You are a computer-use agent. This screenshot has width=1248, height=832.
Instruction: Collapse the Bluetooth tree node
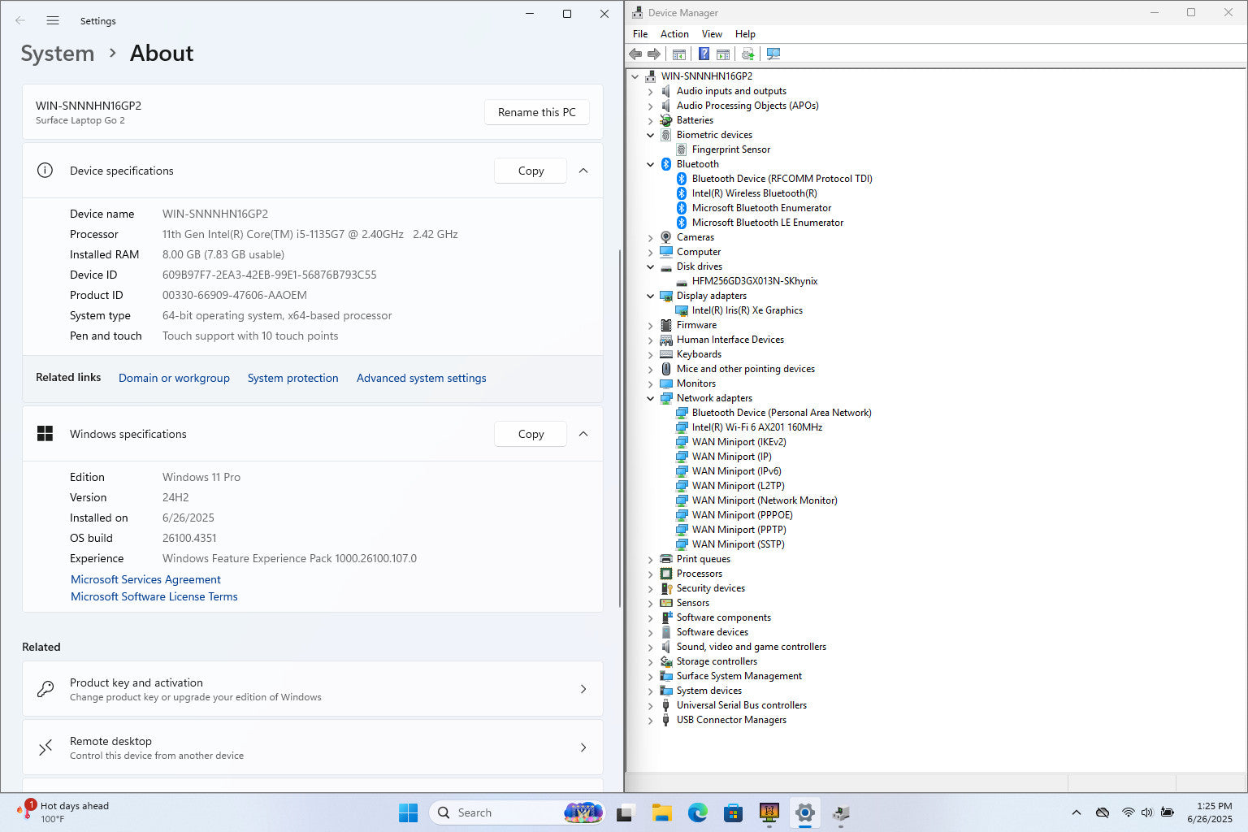(650, 164)
